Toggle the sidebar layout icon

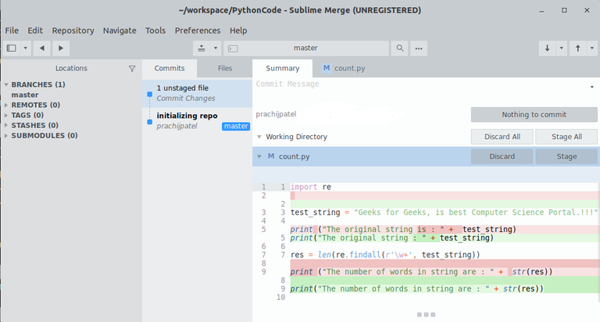(x=12, y=48)
